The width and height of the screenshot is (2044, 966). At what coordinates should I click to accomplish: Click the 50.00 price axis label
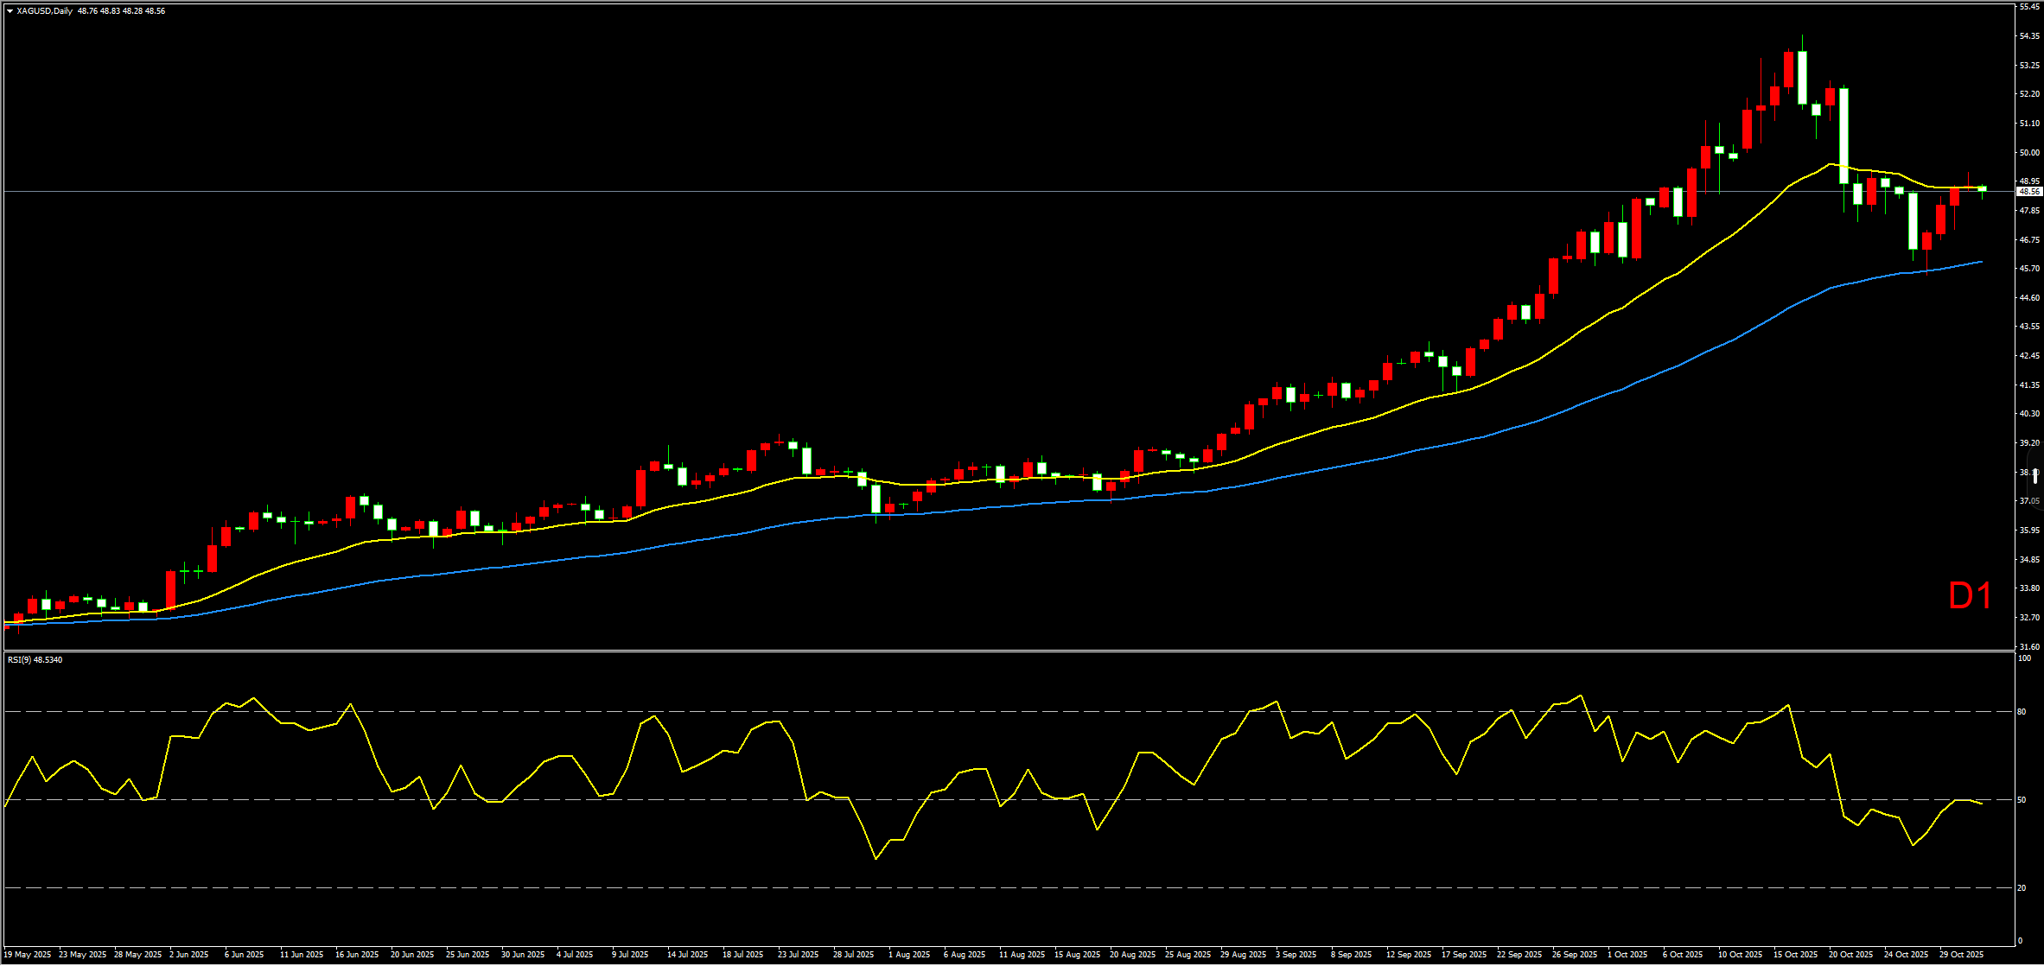pos(2028,153)
